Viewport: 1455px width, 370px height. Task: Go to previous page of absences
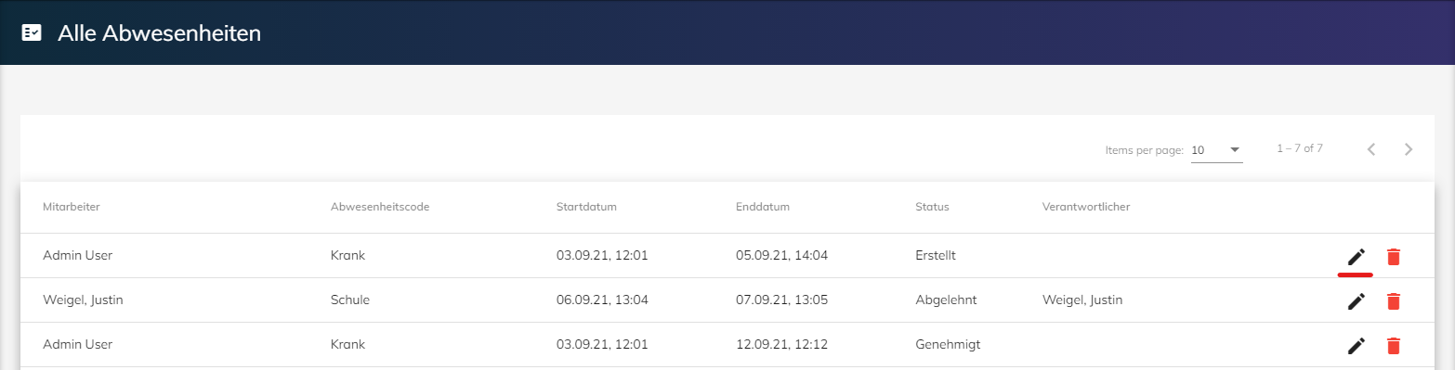point(1371,148)
